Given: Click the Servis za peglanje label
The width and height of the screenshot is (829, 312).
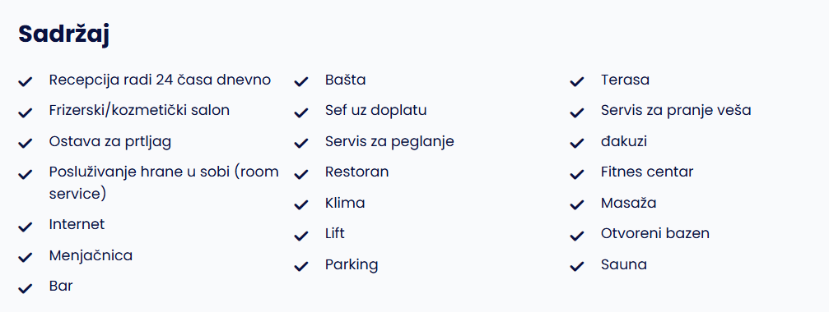Looking at the screenshot, I should 389,142.
